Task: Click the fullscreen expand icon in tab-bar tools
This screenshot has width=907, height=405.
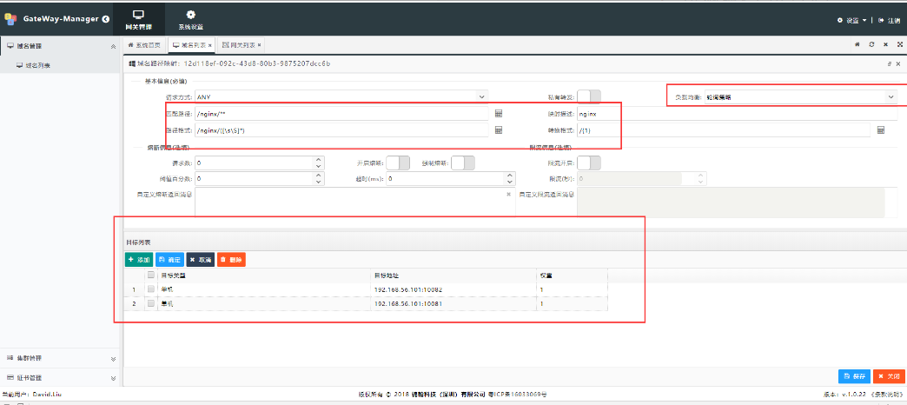Action: 900,44
